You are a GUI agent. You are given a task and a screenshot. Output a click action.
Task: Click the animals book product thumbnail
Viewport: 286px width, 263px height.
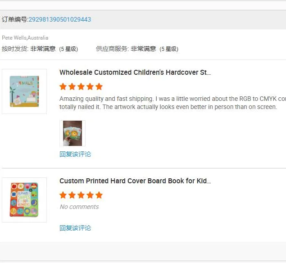coord(24,91)
